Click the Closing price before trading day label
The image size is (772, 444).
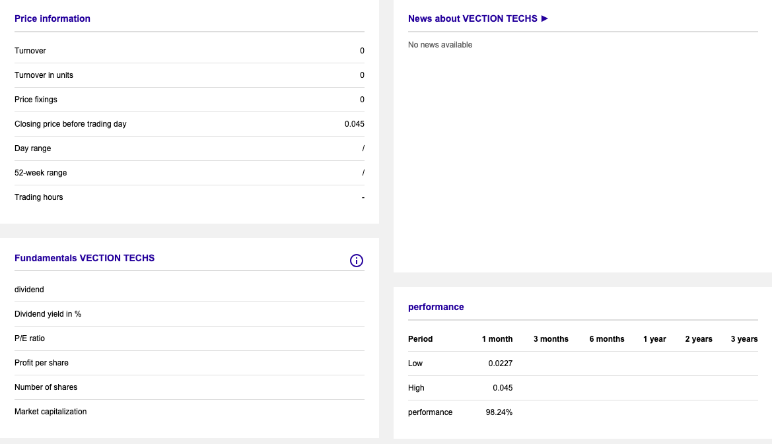pyautogui.click(x=70, y=124)
